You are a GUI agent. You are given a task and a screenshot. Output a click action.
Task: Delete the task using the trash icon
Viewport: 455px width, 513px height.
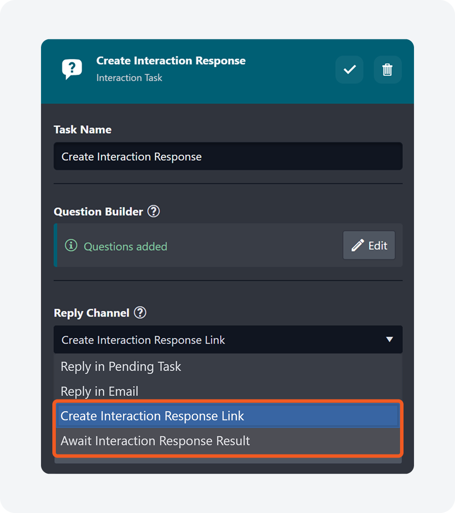click(x=387, y=69)
